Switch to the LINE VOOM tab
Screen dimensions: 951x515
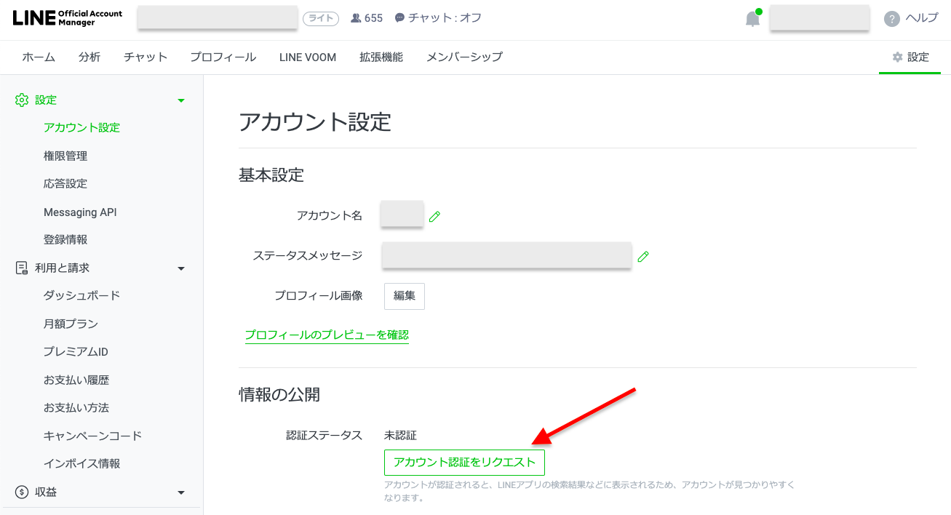click(x=307, y=57)
